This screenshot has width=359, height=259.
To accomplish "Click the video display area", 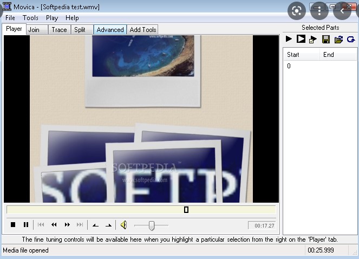I will 141,119.
